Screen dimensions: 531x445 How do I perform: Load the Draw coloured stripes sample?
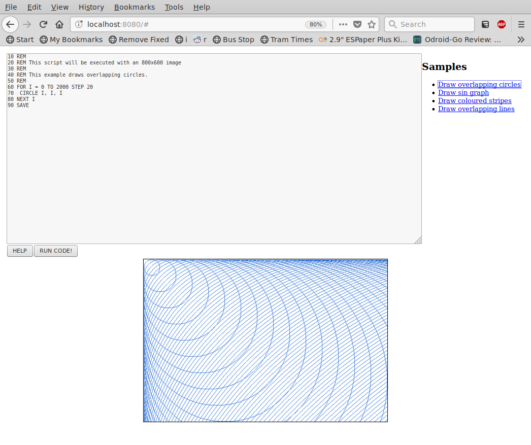tap(475, 100)
